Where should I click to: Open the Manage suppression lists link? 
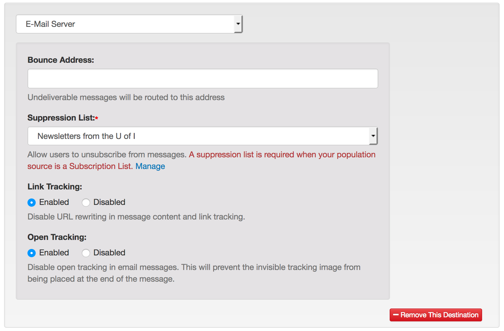tap(150, 166)
